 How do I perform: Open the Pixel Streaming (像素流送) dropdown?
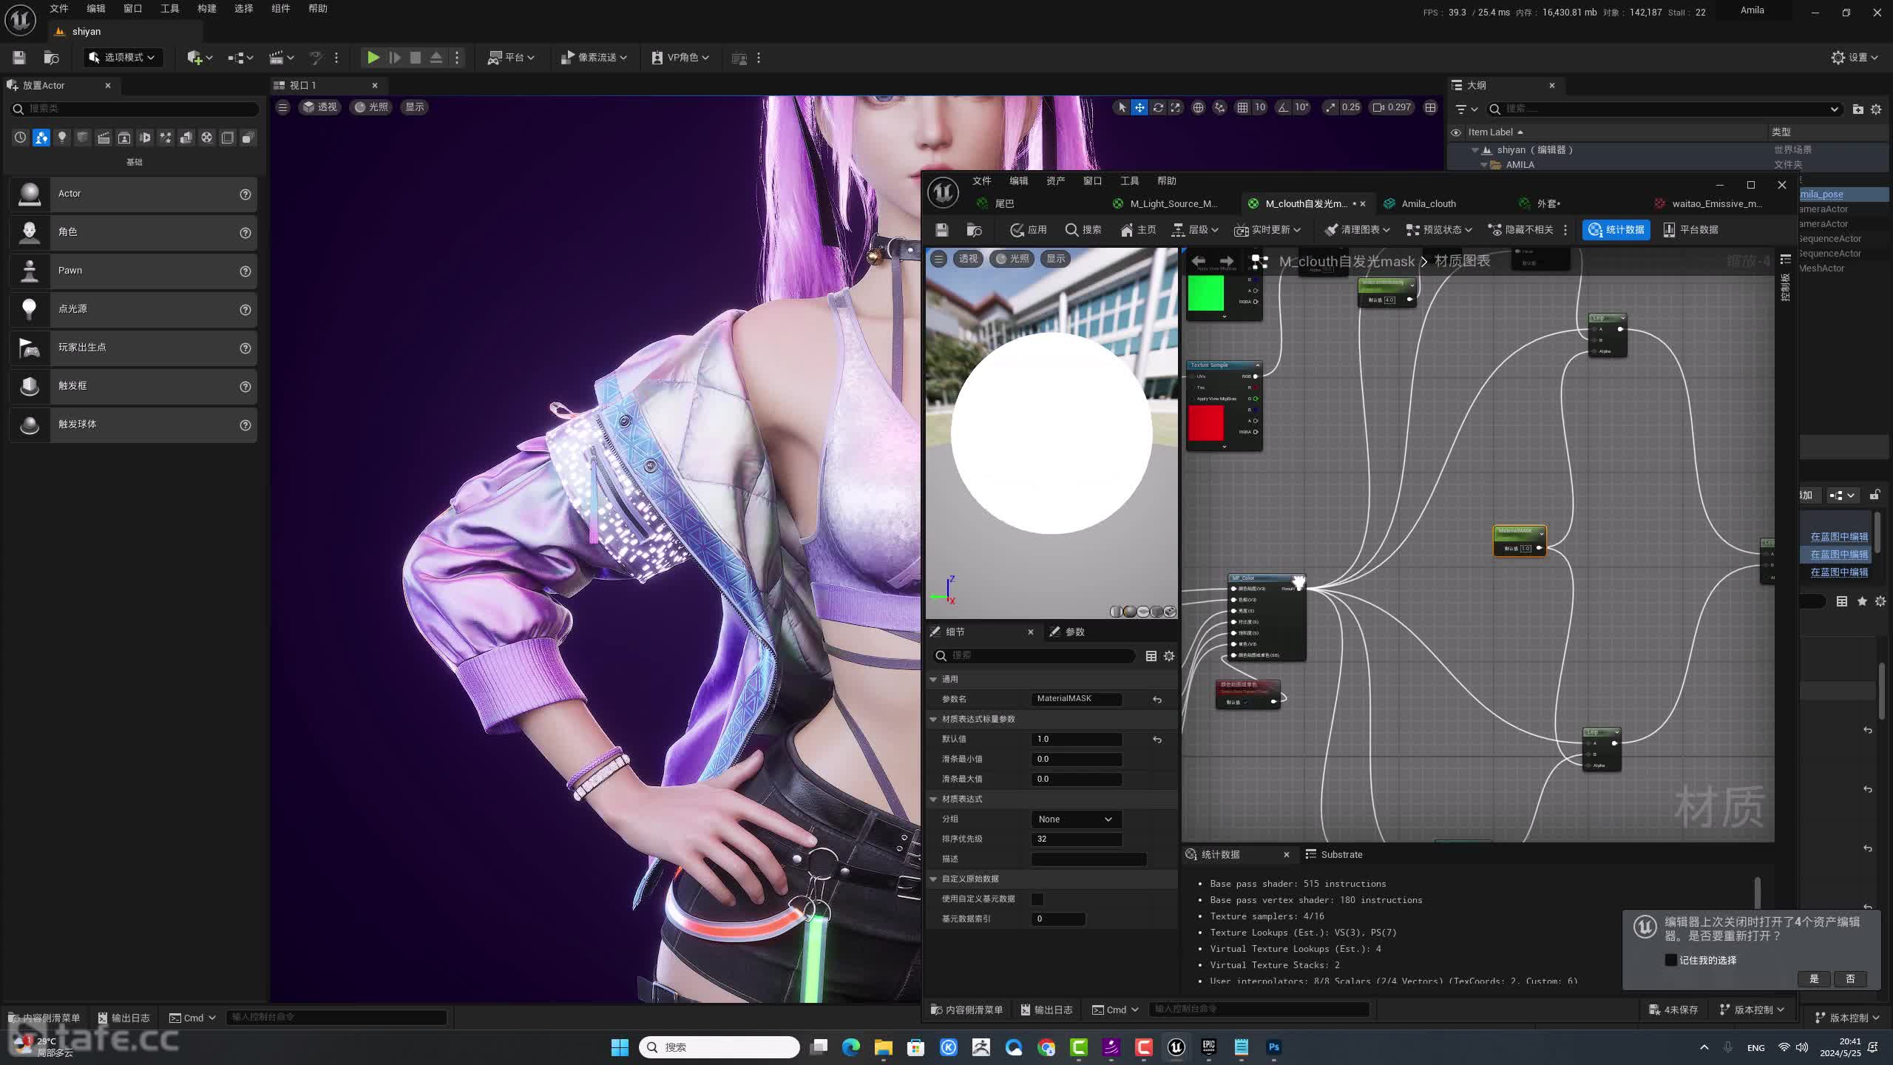pos(594,58)
